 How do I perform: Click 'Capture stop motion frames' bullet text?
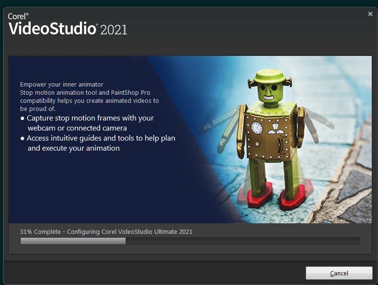[87, 123]
